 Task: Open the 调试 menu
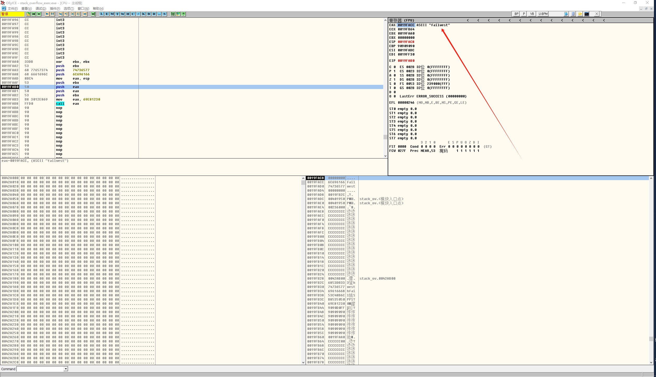41,8
